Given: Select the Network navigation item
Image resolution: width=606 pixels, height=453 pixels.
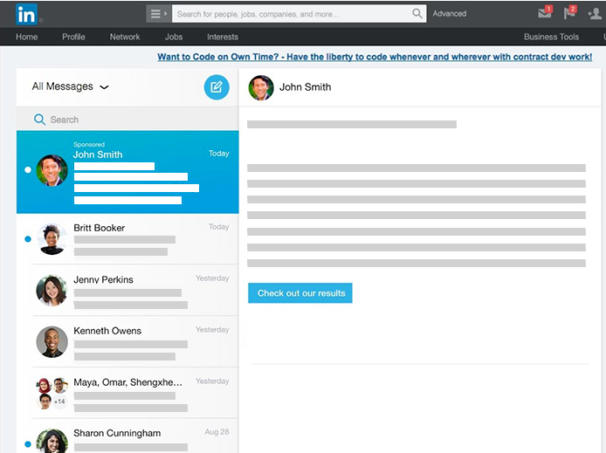Looking at the screenshot, I should (125, 37).
